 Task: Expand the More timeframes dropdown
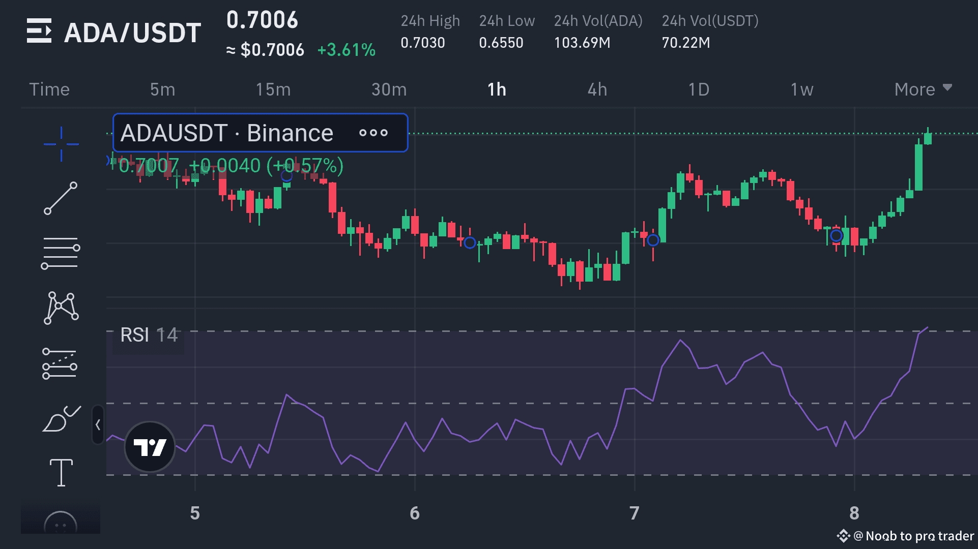tap(923, 89)
